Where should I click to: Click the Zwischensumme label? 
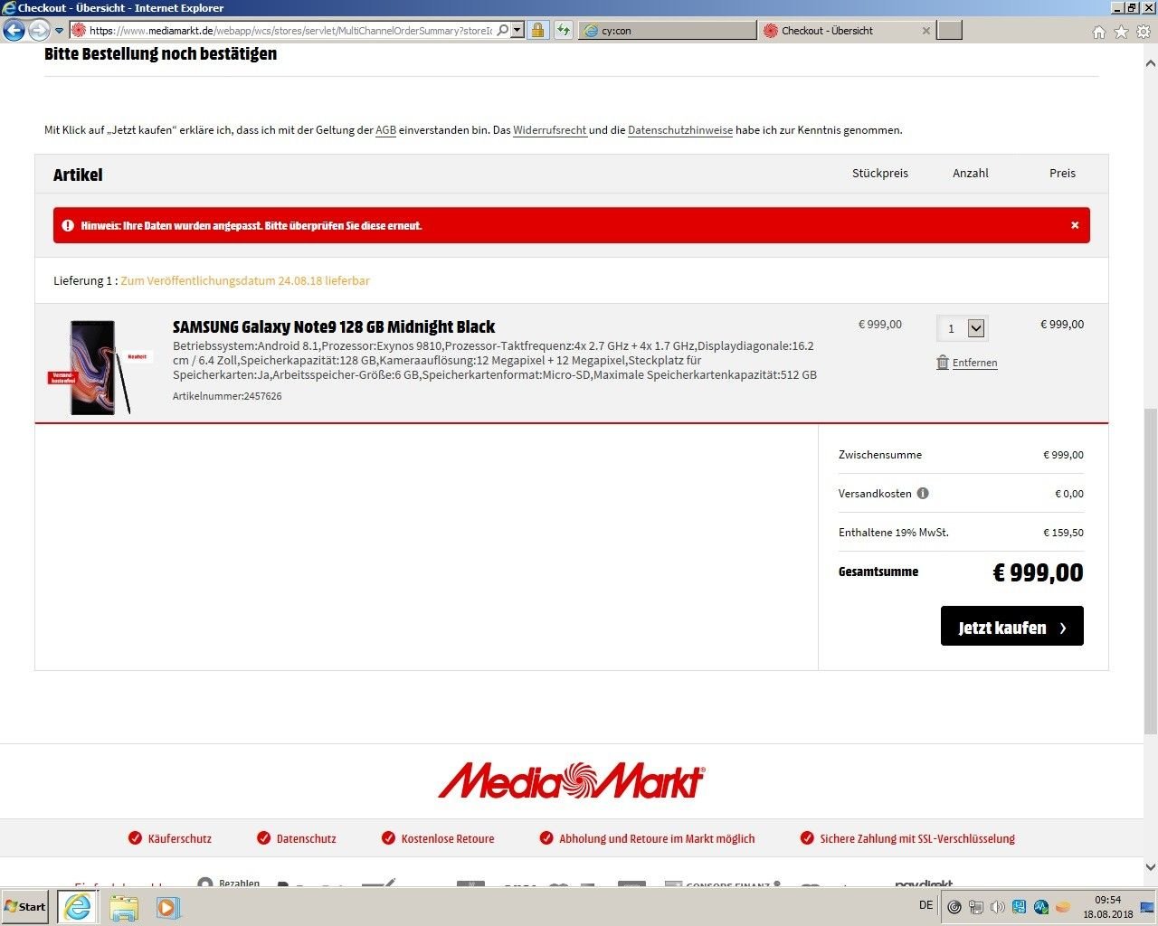point(880,455)
